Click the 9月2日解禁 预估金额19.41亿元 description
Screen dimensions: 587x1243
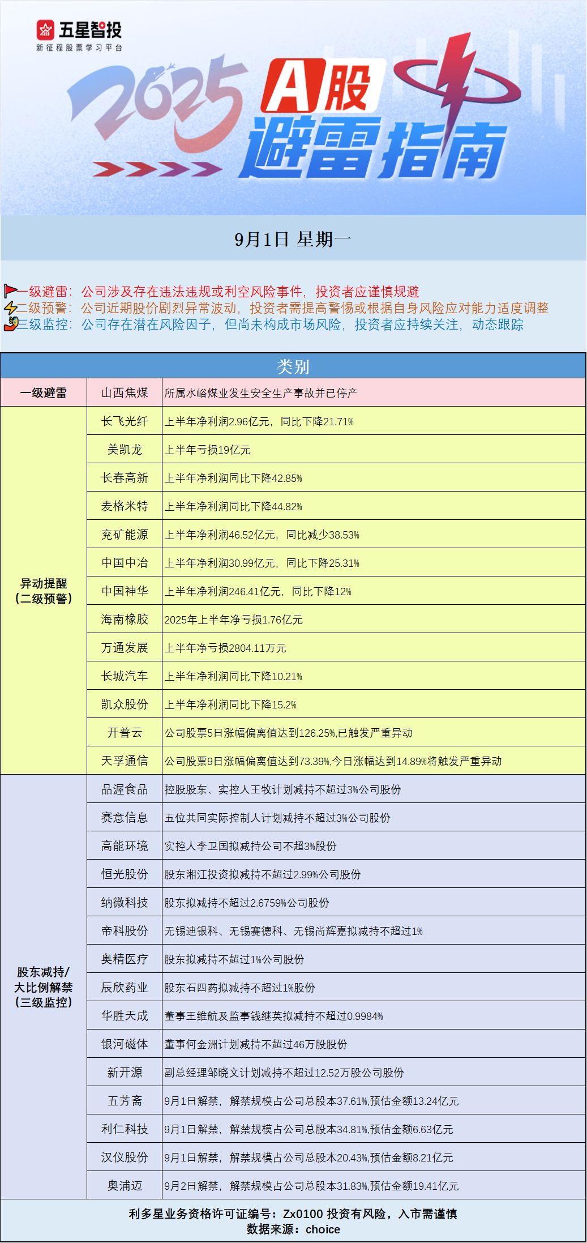311,1186
